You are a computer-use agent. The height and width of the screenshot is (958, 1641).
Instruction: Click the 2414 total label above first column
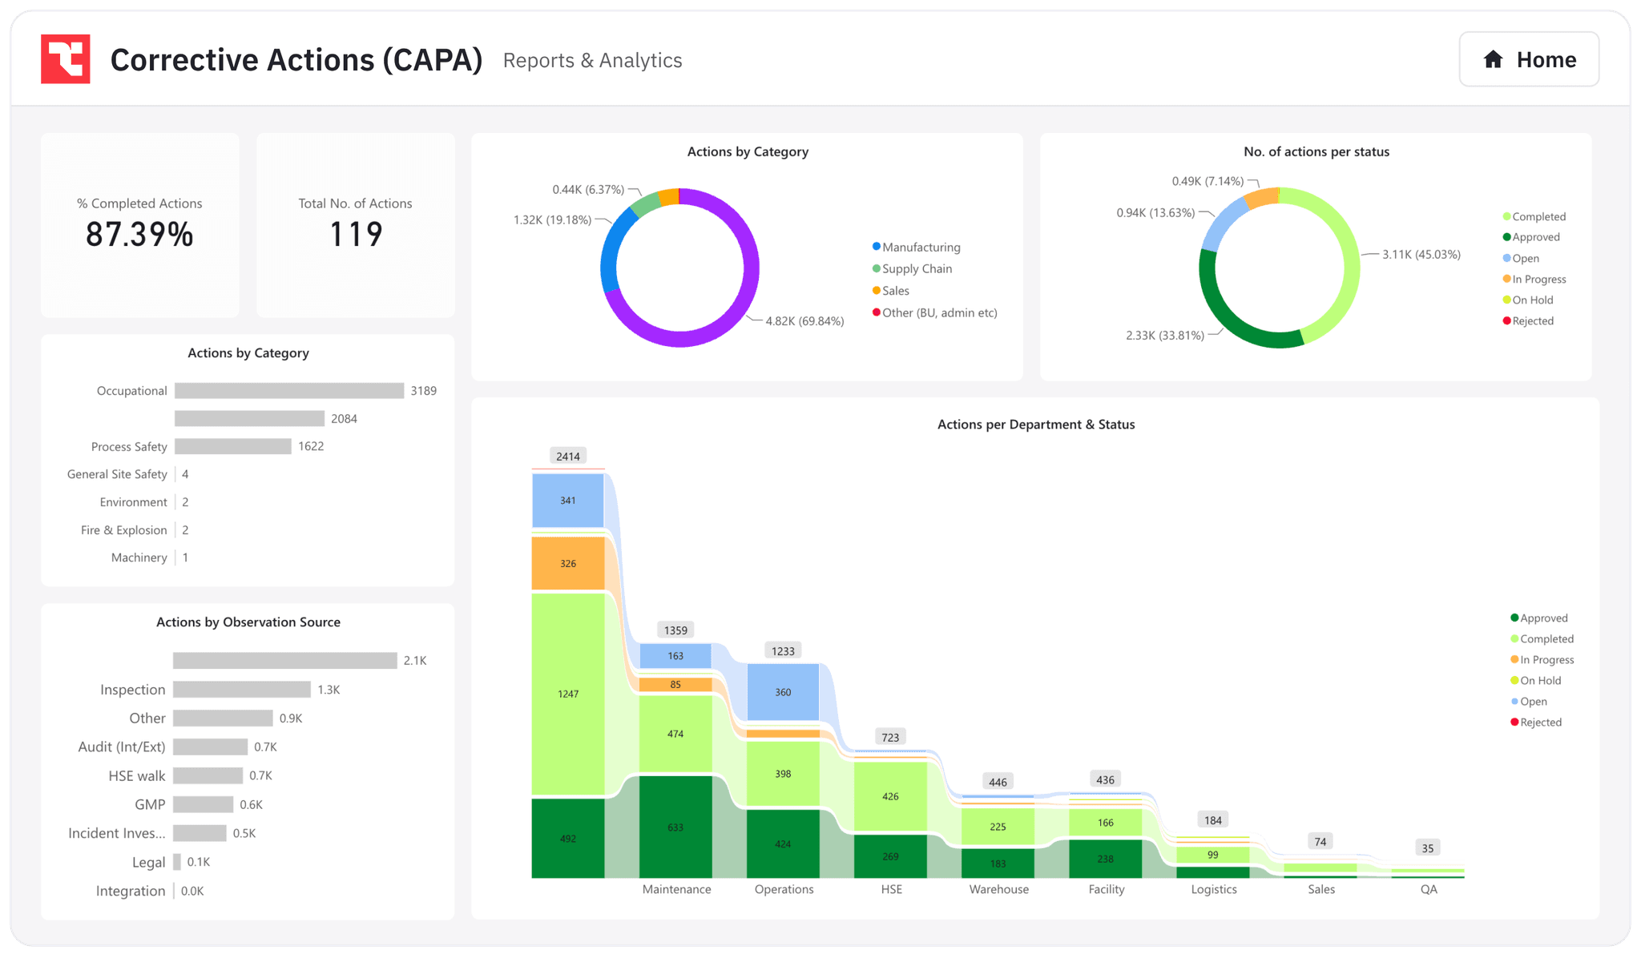click(568, 457)
